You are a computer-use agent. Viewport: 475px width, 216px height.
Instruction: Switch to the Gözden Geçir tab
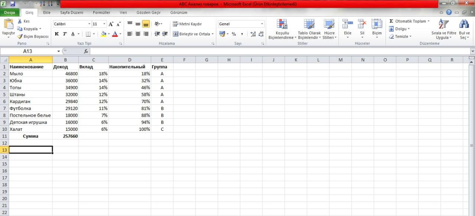148,12
